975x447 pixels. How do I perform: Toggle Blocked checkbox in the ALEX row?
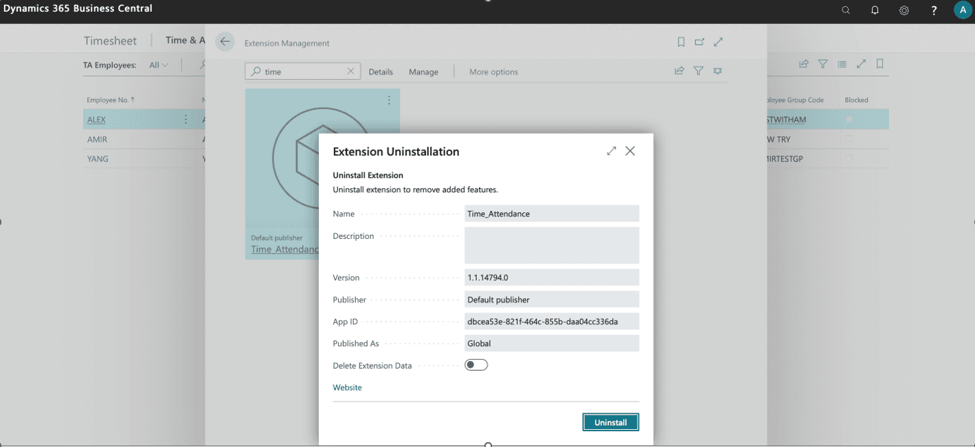(x=849, y=119)
